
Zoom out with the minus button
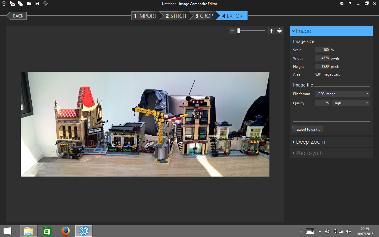tap(232, 31)
